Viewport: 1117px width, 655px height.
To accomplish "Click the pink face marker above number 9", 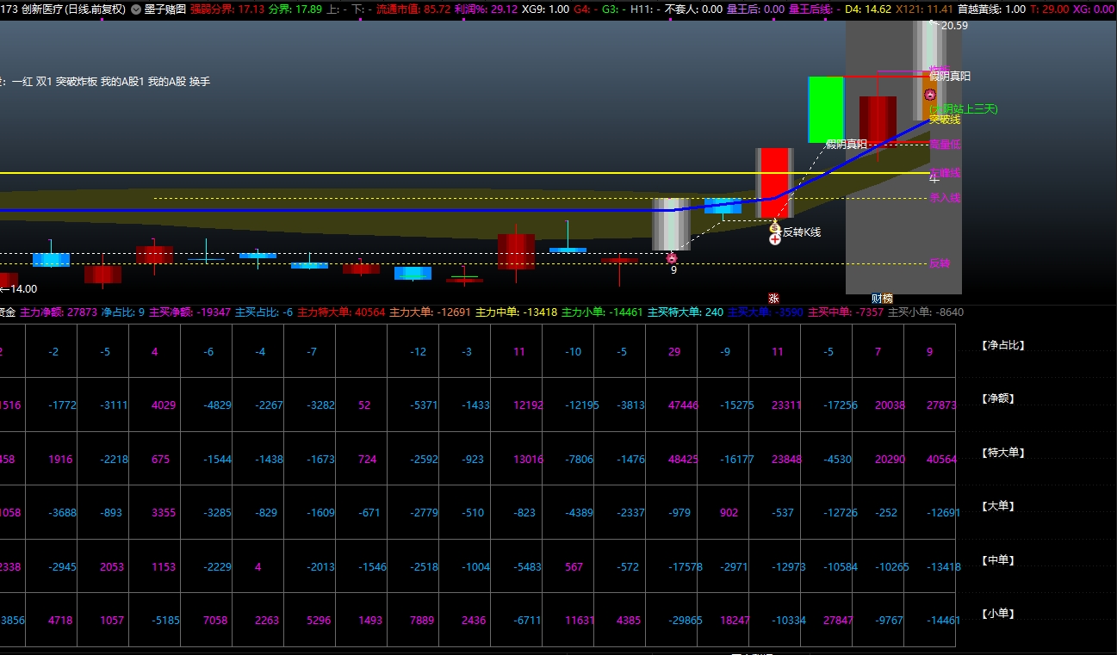I will click(x=672, y=257).
